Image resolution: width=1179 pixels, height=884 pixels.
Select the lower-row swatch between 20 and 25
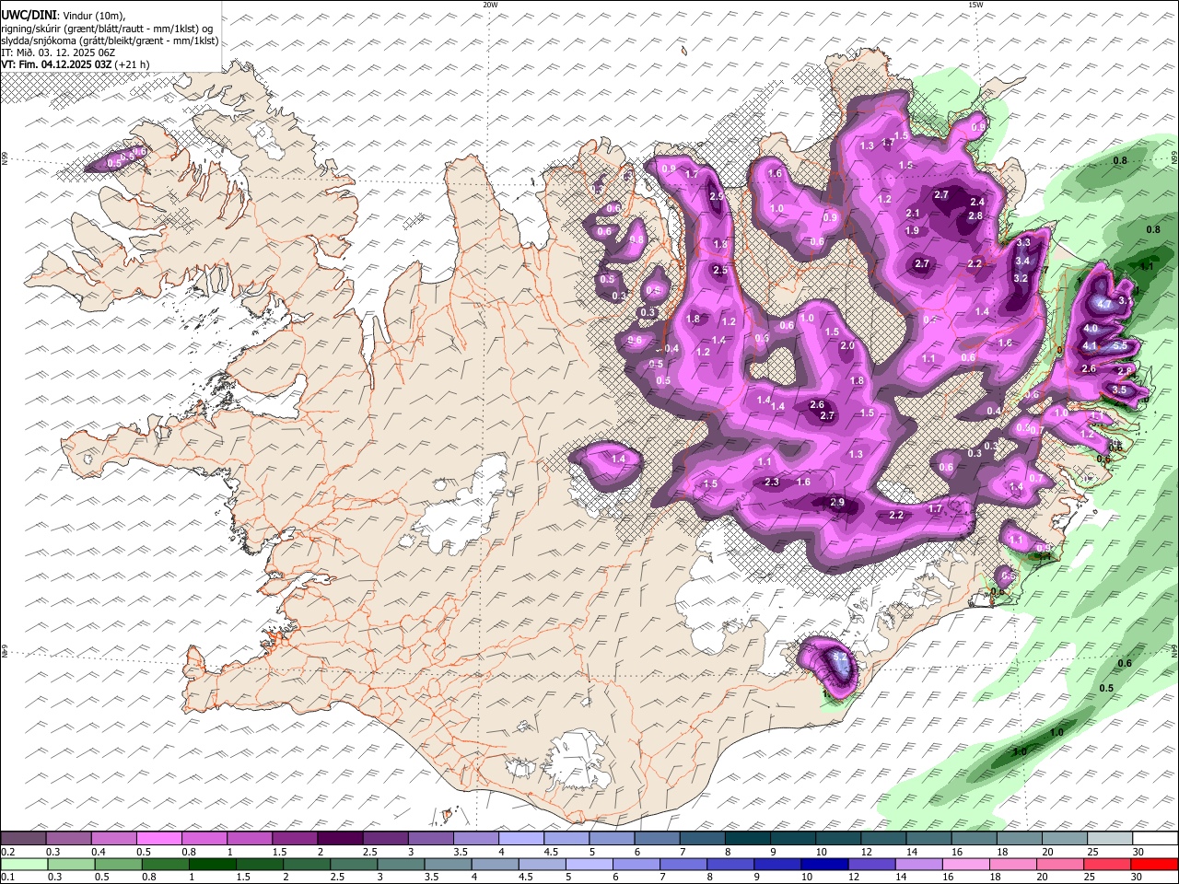click(x=1060, y=864)
